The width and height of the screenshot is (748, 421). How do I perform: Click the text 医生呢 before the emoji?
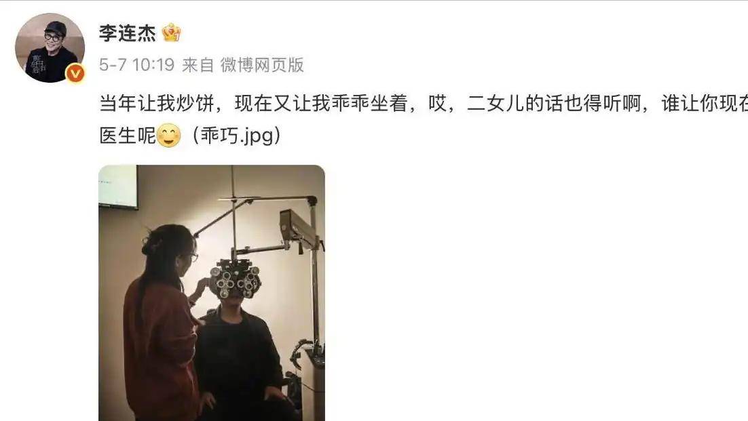click(x=128, y=136)
